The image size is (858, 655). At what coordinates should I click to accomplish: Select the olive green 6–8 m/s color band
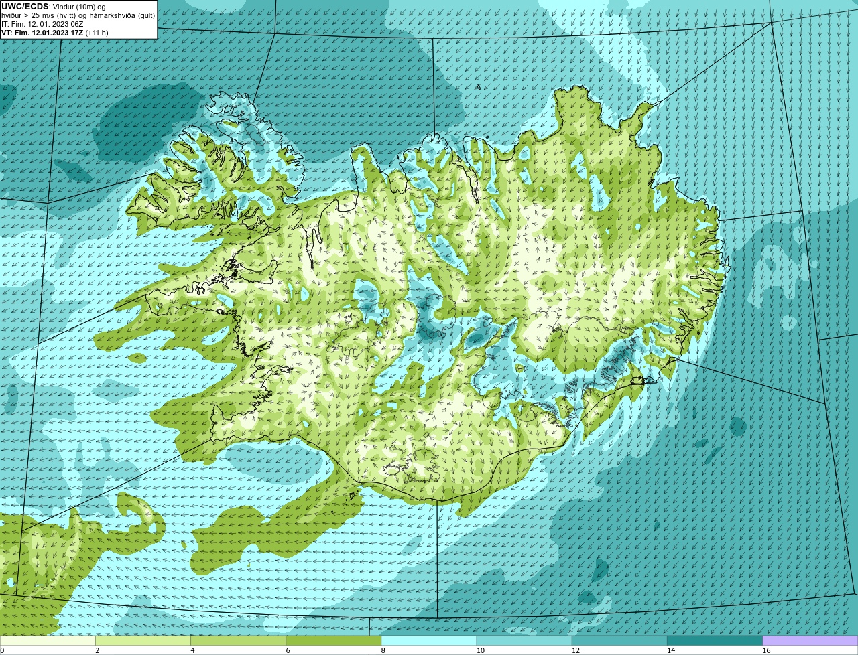pyautogui.click(x=333, y=640)
